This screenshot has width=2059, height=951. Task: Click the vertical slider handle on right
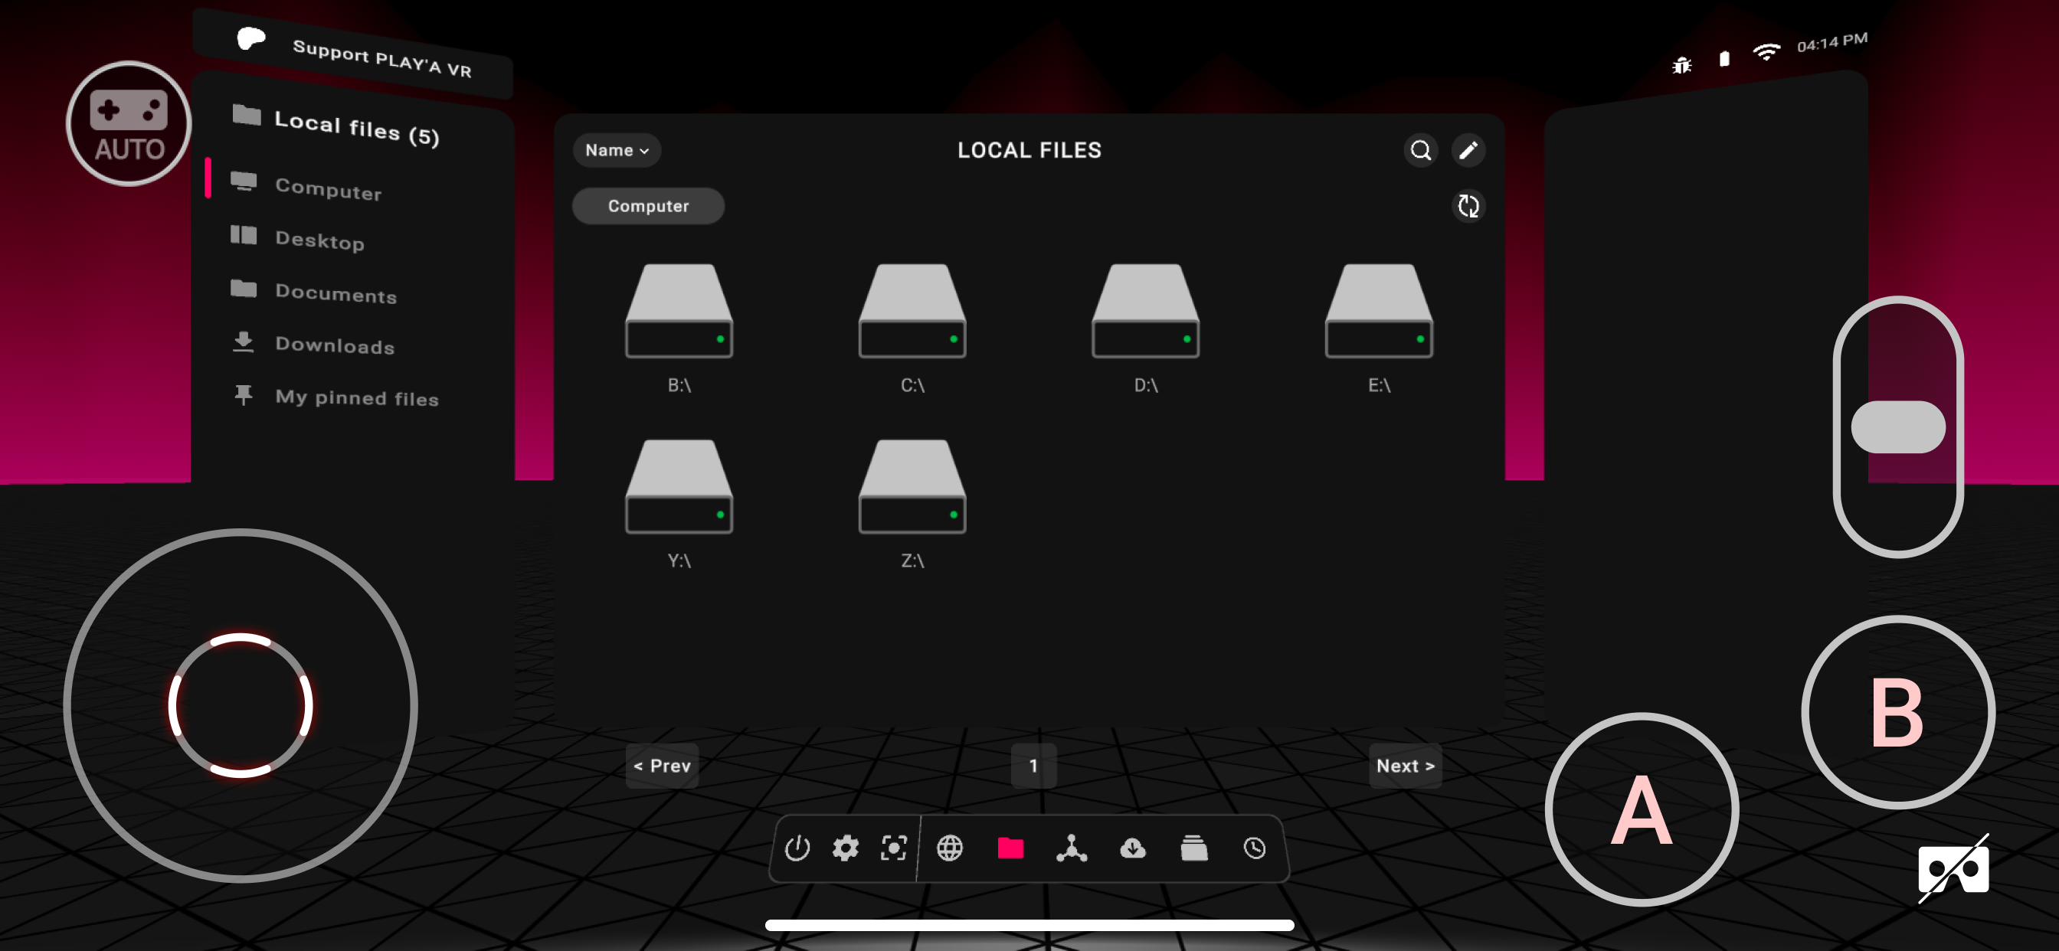click(x=1897, y=426)
